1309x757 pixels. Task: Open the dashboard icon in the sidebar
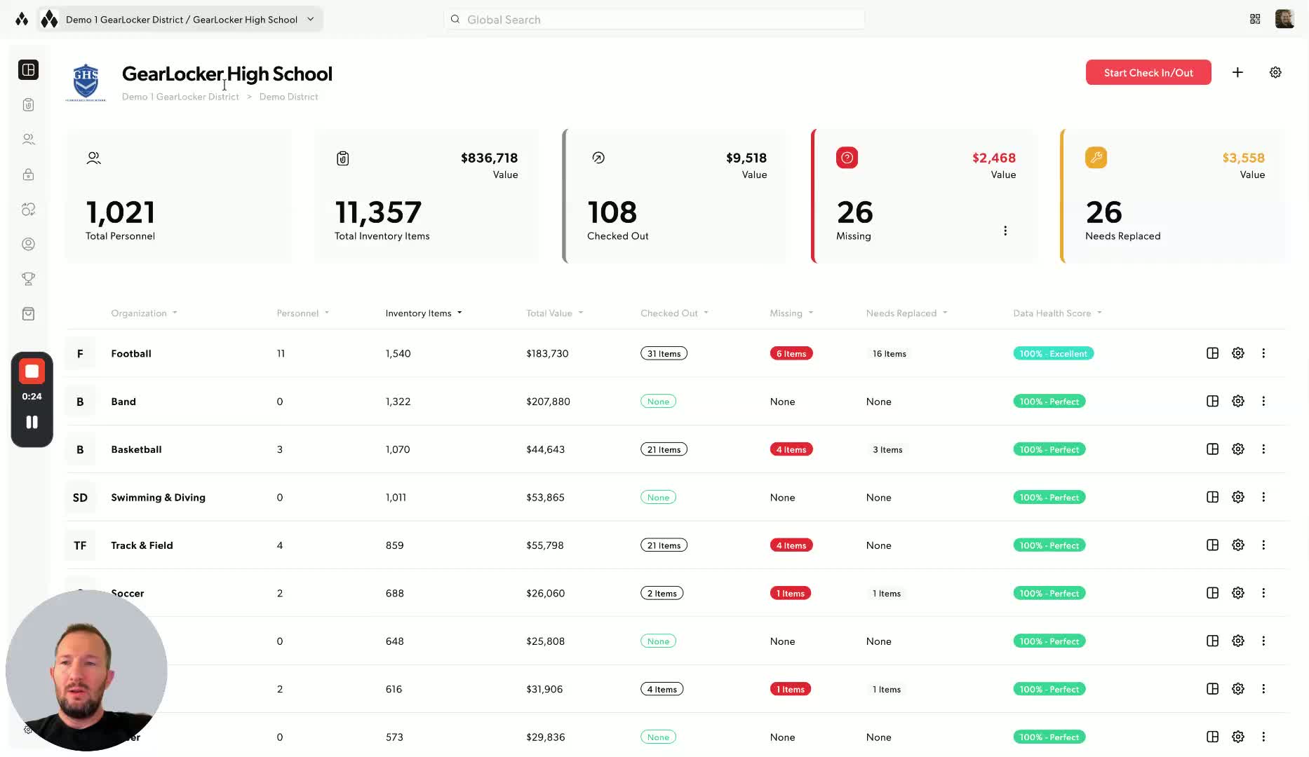pos(28,69)
